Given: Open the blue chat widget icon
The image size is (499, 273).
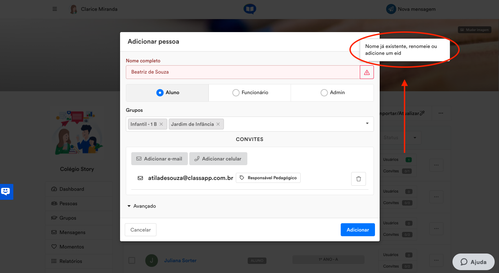Looking at the screenshot, I should coord(6,191).
